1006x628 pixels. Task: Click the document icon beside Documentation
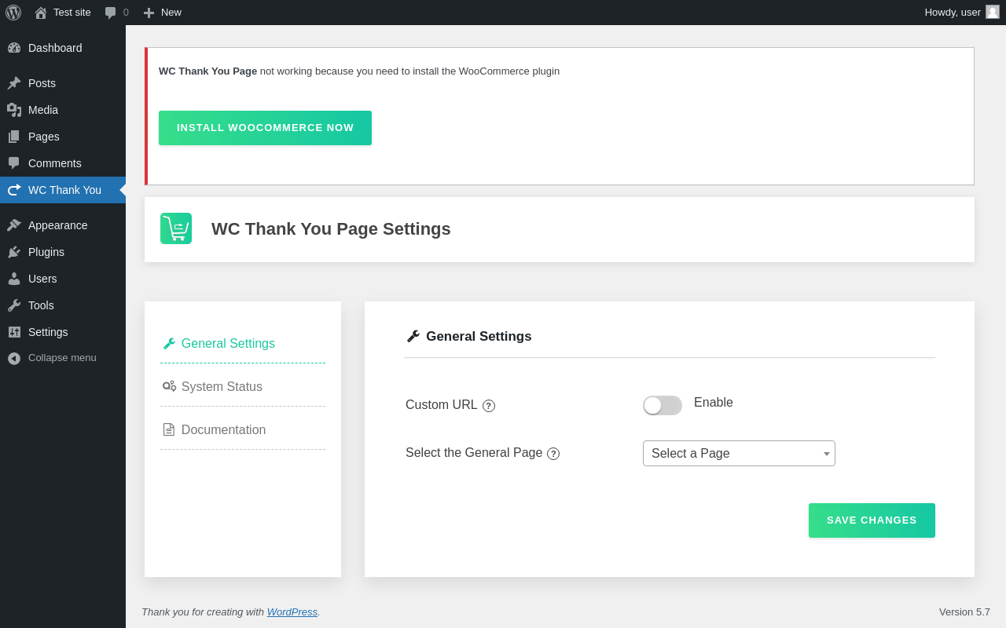[x=168, y=429]
